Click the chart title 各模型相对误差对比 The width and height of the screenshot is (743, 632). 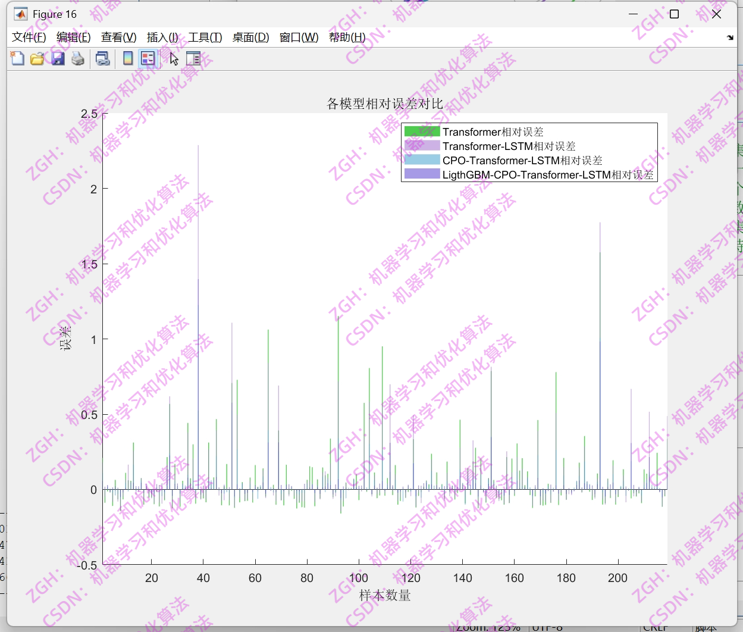[385, 104]
